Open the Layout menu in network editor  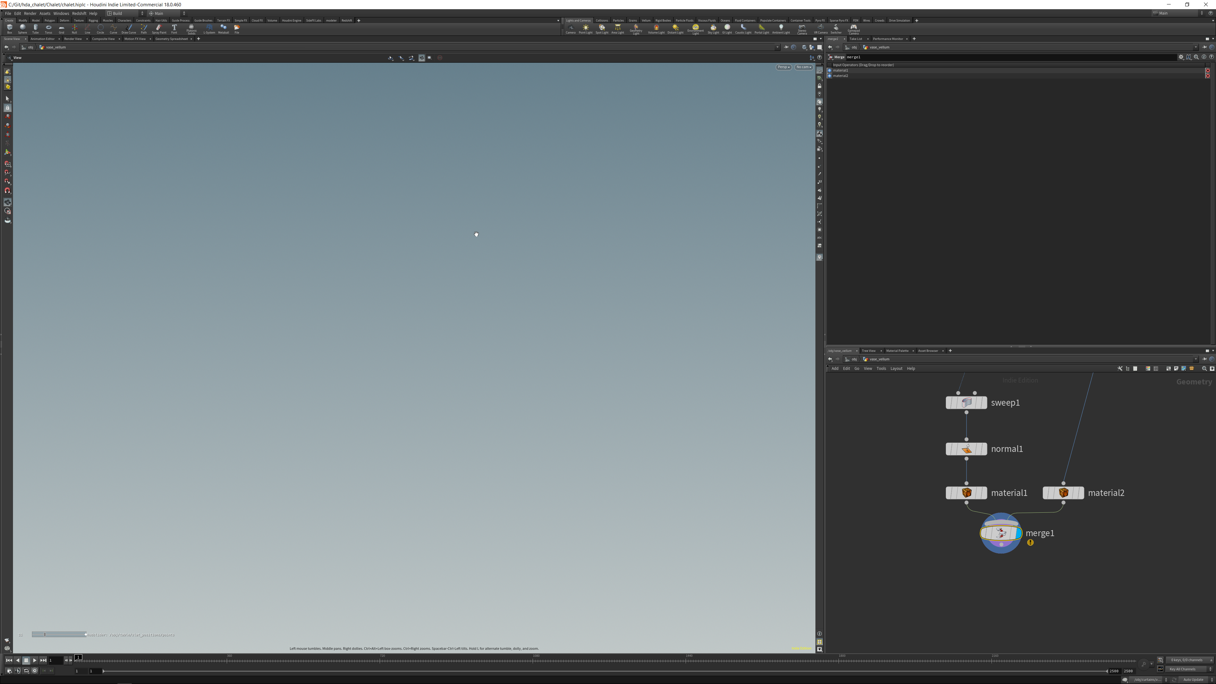tap(896, 369)
